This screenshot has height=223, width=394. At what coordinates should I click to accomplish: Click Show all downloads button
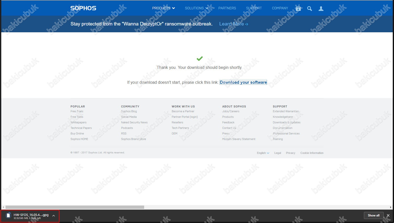[374, 215]
